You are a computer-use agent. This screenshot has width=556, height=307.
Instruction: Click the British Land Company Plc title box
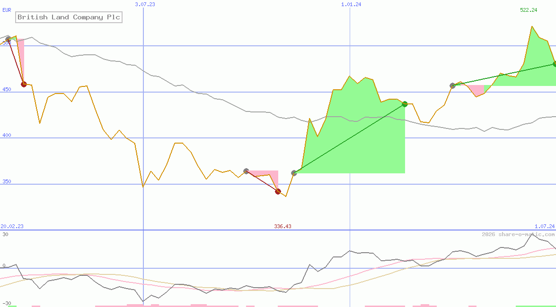69,17
